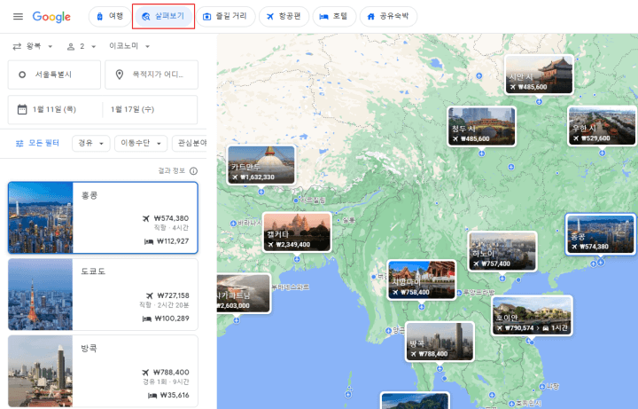The image size is (638, 409).
Task: Click the 양곤 airport marker on map
Action: coord(388,330)
